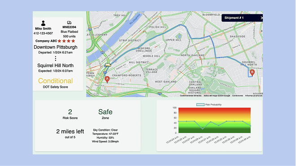
Task: Click the yellow truck icon on the route
Action: (x=108, y=65)
